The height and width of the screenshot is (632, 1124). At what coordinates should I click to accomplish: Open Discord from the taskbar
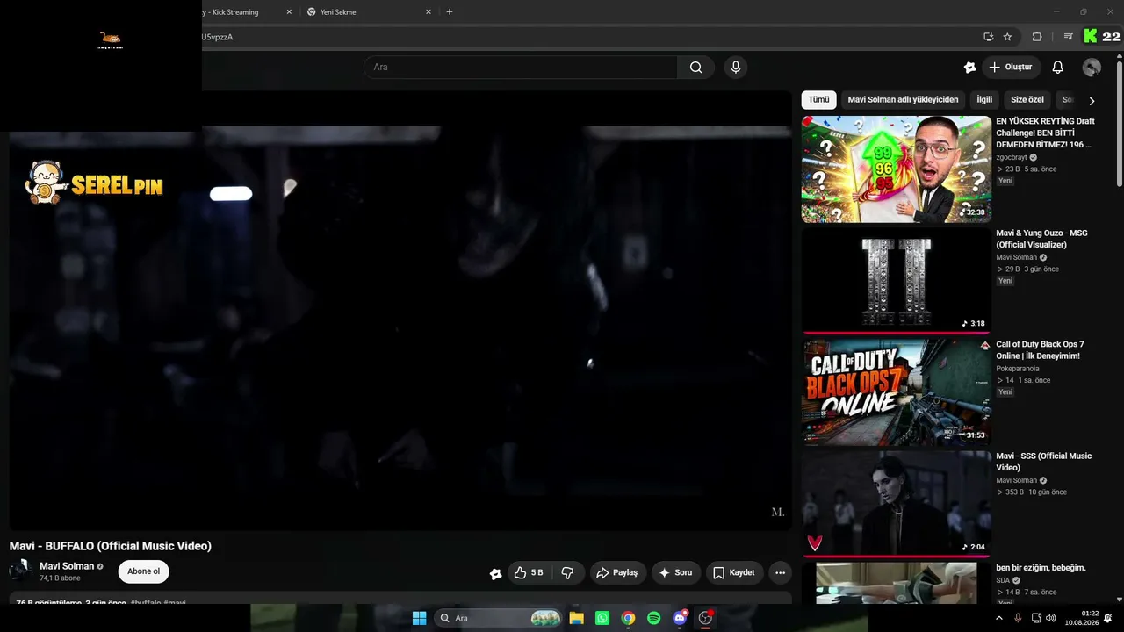pos(680,618)
